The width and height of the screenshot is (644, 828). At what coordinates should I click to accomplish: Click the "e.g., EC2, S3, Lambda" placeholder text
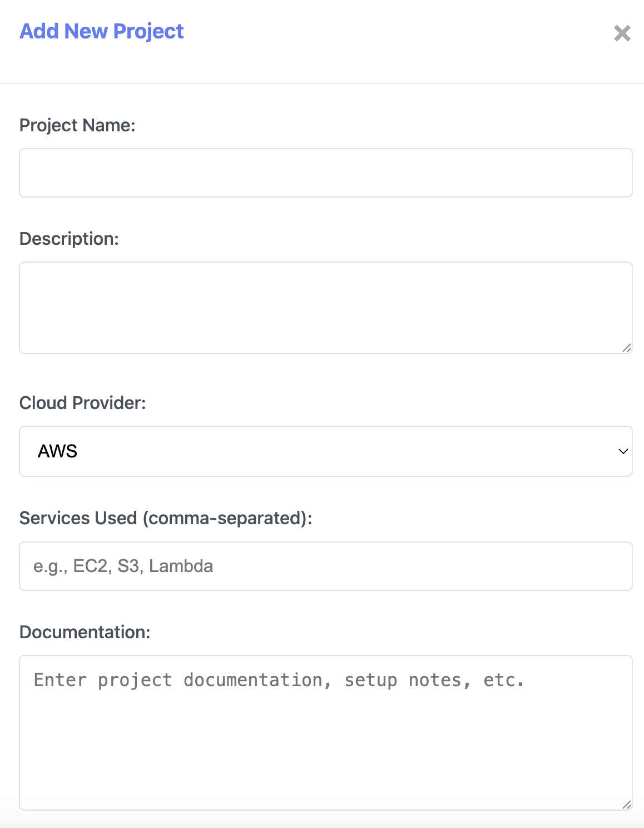pos(123,566)
